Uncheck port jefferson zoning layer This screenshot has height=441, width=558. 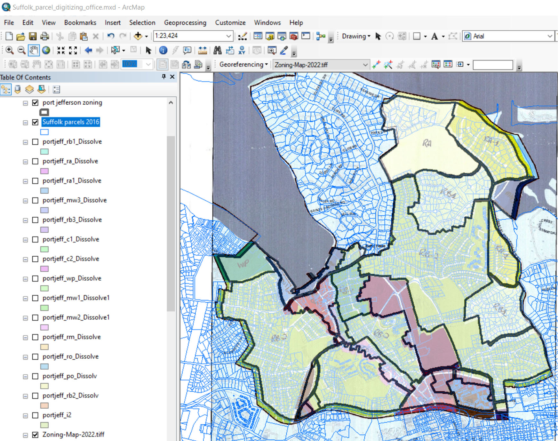pos(36,103)
